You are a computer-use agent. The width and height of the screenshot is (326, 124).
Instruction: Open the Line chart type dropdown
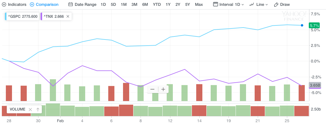coord(258,5)
